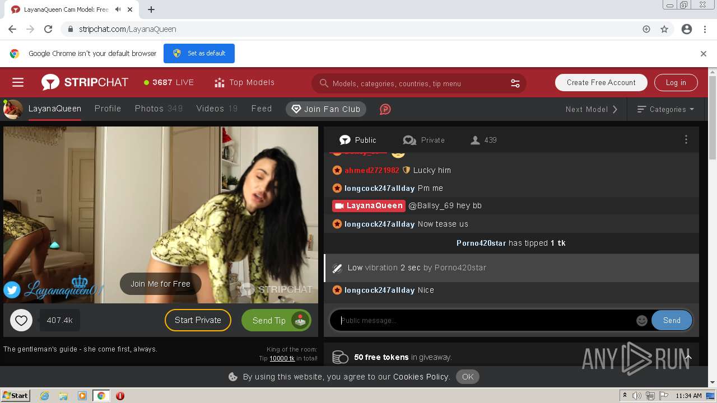
Task: Bookmark this page star icon
Action: coord(664,29)
